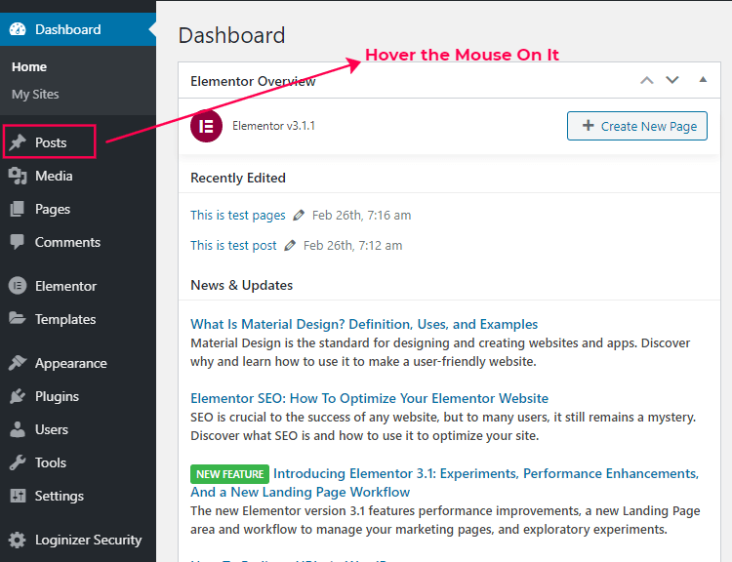732x562 pixels.
Task: Click the plus icon on Create New Page
Action: coord(589,126)
